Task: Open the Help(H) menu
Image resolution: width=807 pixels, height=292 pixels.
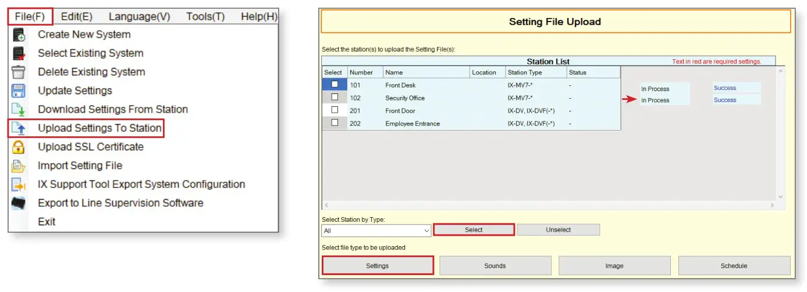Action: click(259, 16)
